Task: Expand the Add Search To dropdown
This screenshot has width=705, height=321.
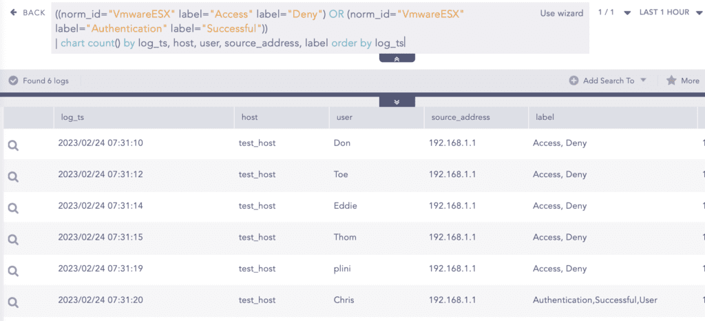Action: click(643, 81)
